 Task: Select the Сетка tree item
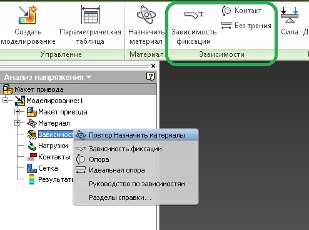(48, 168)
